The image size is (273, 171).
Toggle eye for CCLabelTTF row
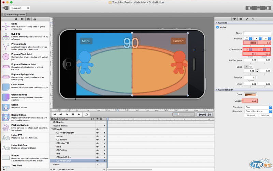coord(97,143)
